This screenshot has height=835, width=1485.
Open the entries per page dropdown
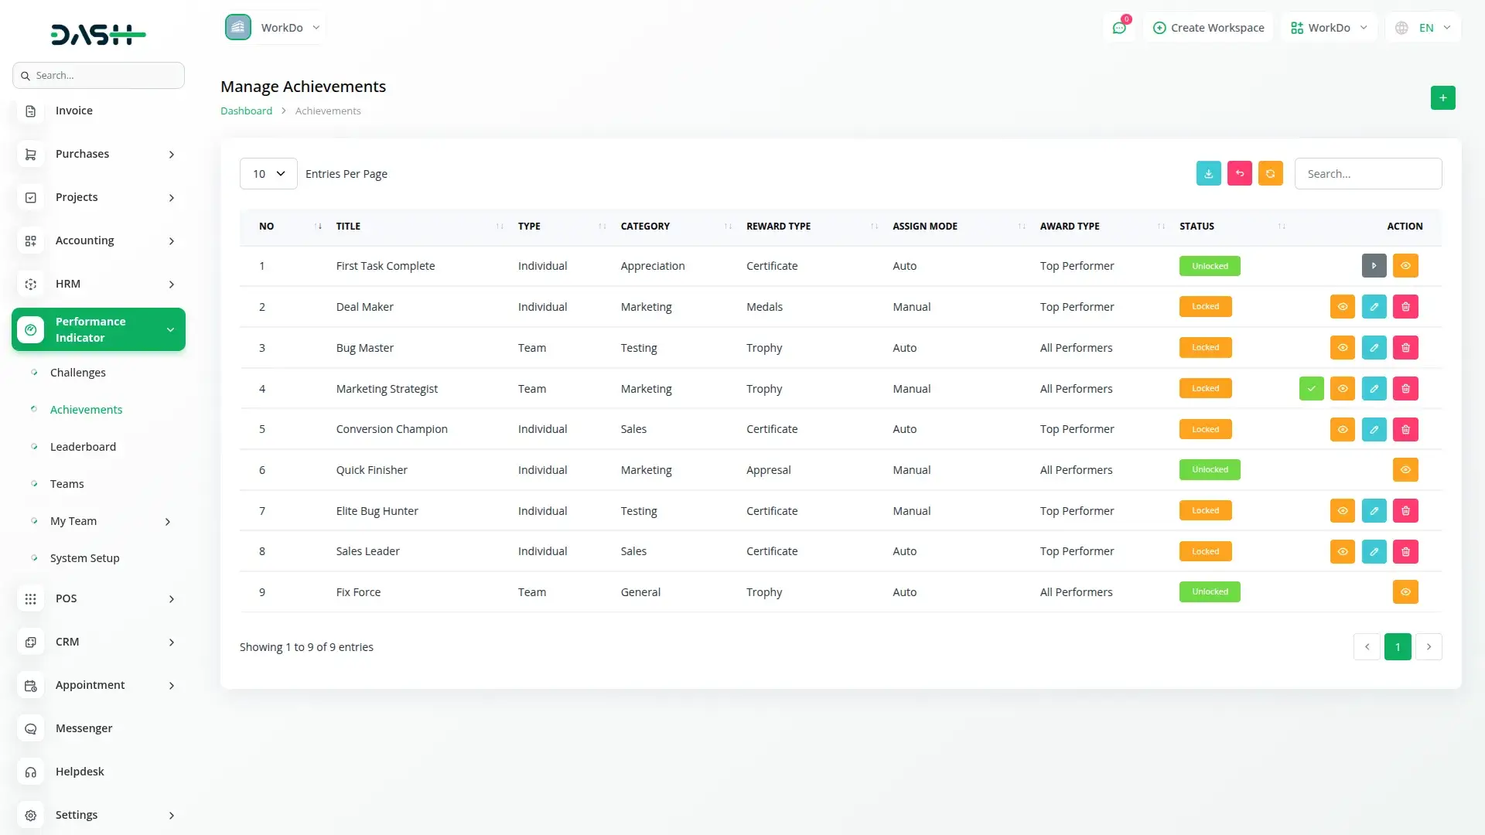point(268,174)
